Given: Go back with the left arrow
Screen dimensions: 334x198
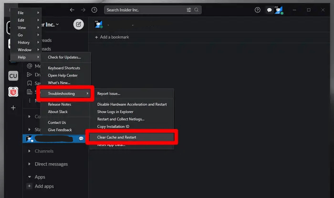Looking at the screenshot, I should 72,10.
